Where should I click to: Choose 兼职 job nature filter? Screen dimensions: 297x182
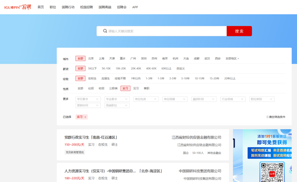[146, 88]
